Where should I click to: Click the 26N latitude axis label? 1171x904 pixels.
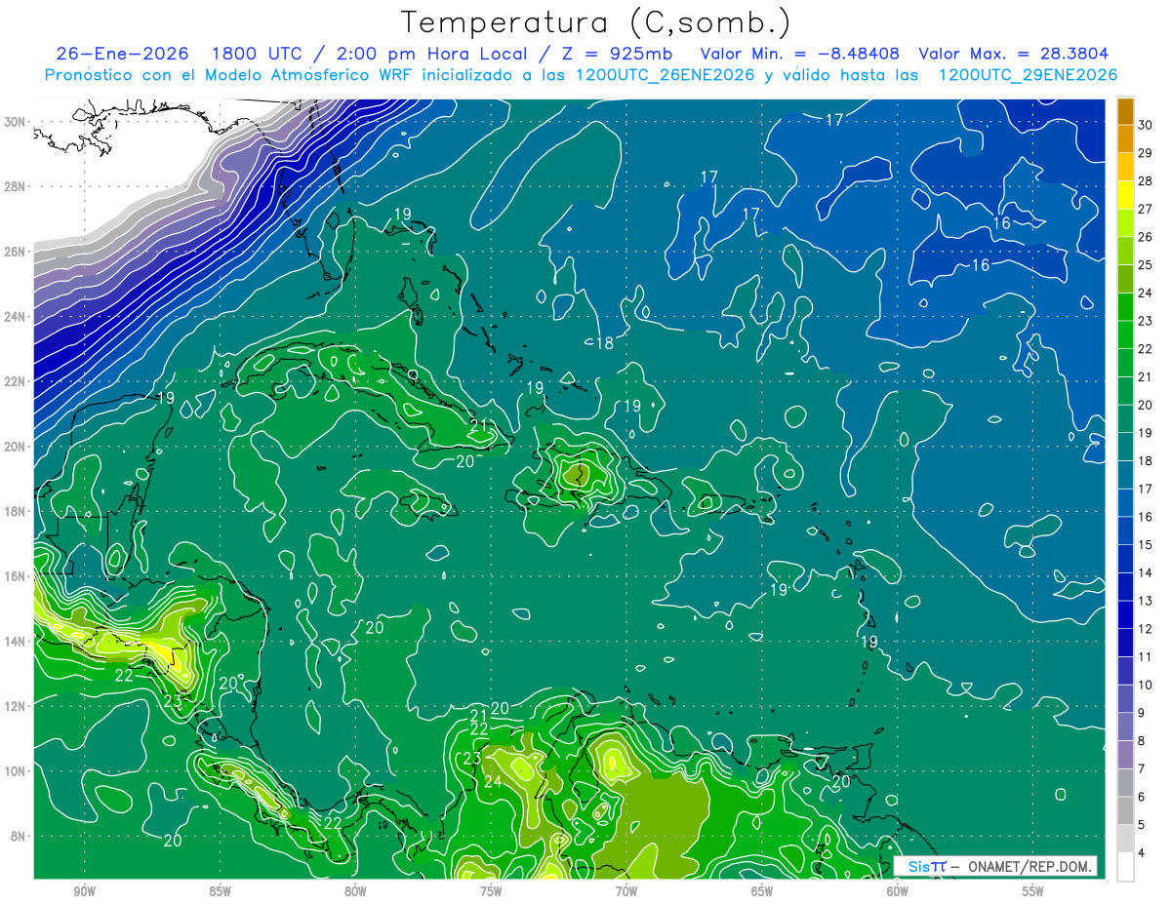(17, 252)
